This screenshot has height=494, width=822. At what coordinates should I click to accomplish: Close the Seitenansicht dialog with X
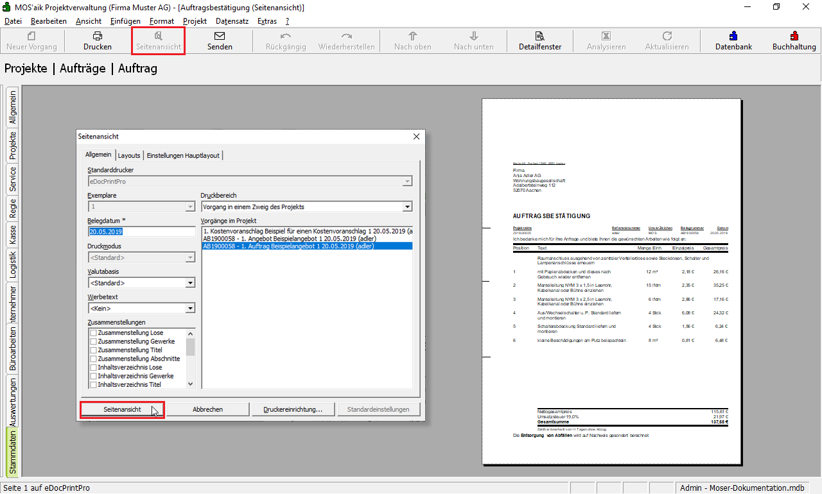(416, 137)
